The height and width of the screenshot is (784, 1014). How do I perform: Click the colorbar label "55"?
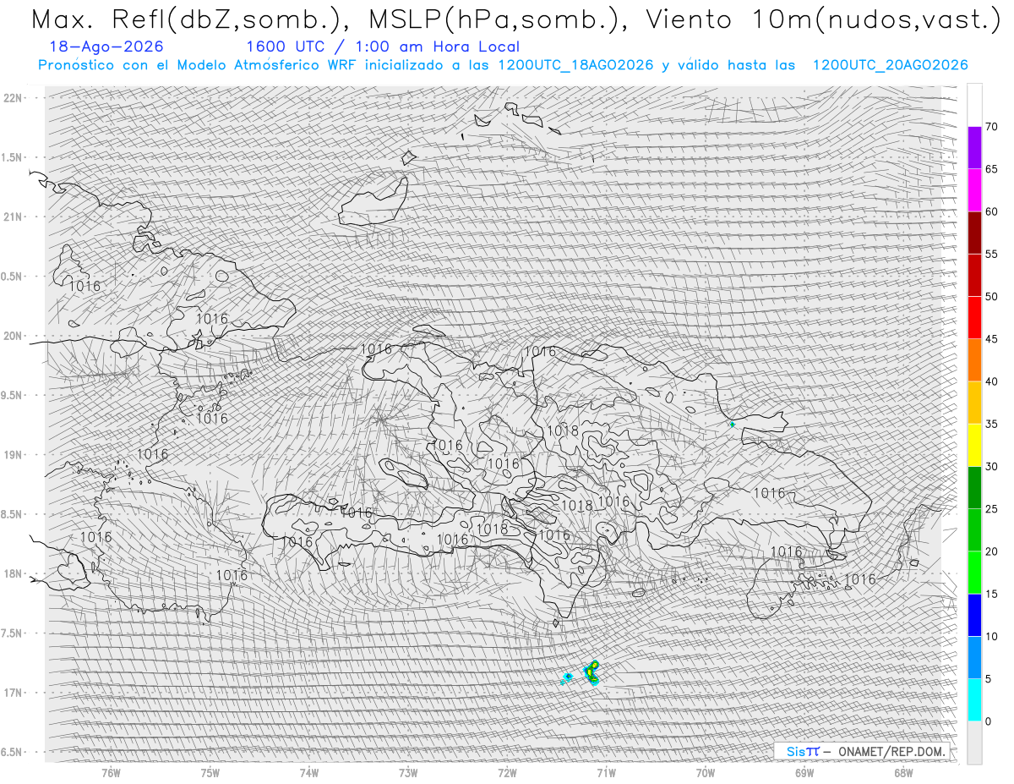(991, 254)
